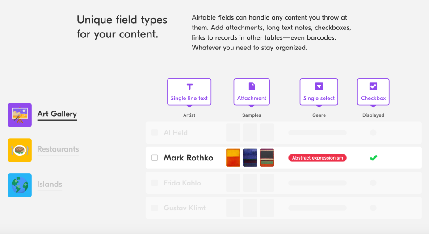Tick the checkbox beside Frida Kahlo
Screen dimensions: 429x234
coord(155,183)
